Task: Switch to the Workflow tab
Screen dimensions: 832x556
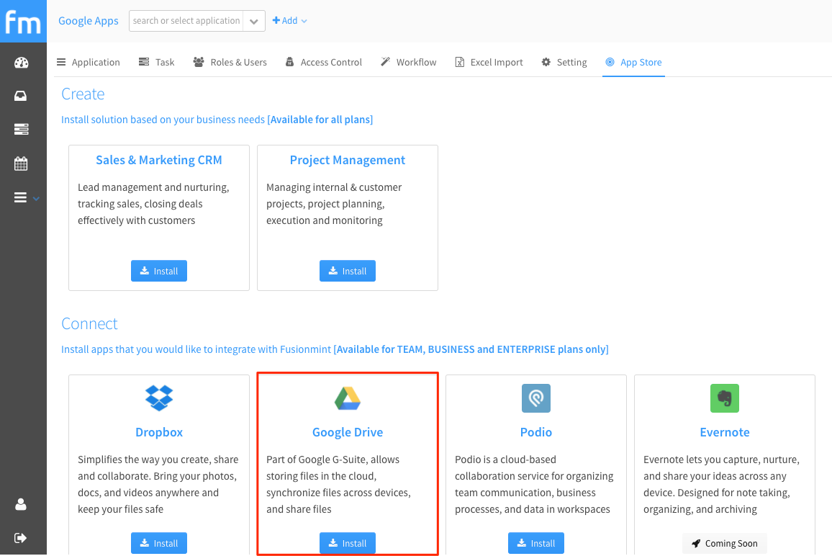Action: click(x=409, y=62)
